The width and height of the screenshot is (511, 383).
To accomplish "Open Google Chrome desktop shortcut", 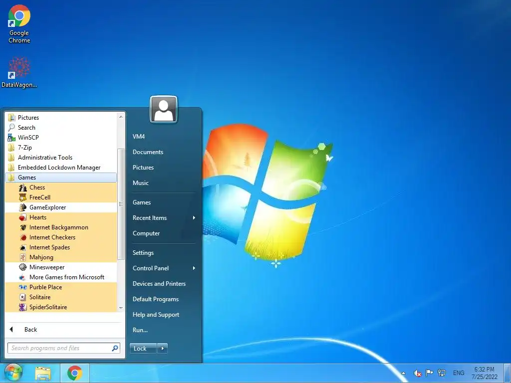I will tap(19, 24).
